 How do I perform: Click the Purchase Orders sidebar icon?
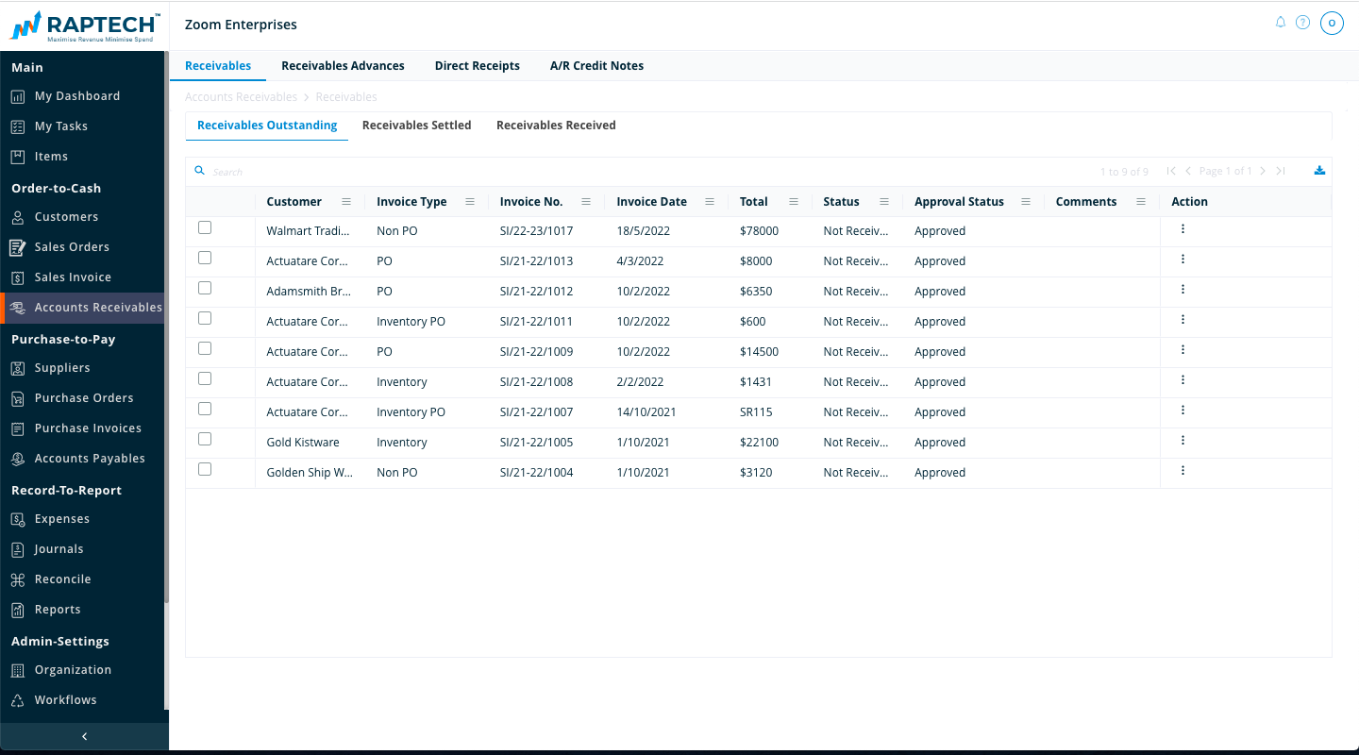click(17, 398)
